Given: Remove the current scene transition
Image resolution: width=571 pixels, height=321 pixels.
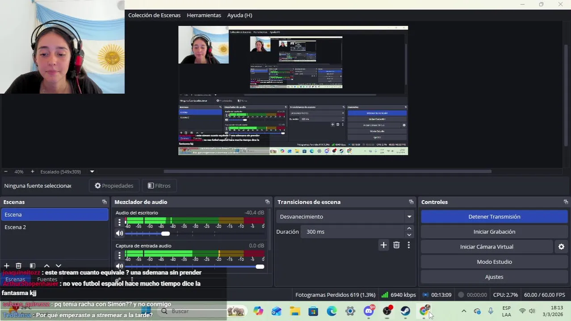Looking at the screenshot, I should click(x=396, y=245).
